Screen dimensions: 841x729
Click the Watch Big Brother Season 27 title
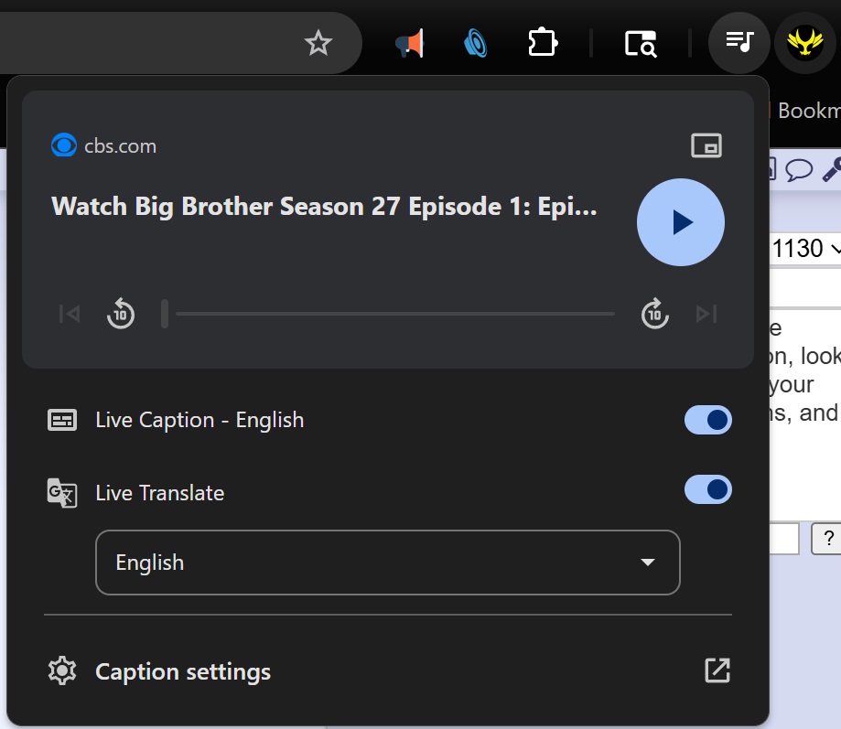[x=324, y=207]
